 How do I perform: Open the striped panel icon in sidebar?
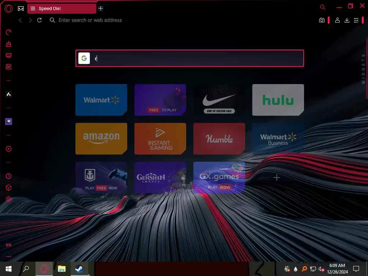click(x=9, y=55)
